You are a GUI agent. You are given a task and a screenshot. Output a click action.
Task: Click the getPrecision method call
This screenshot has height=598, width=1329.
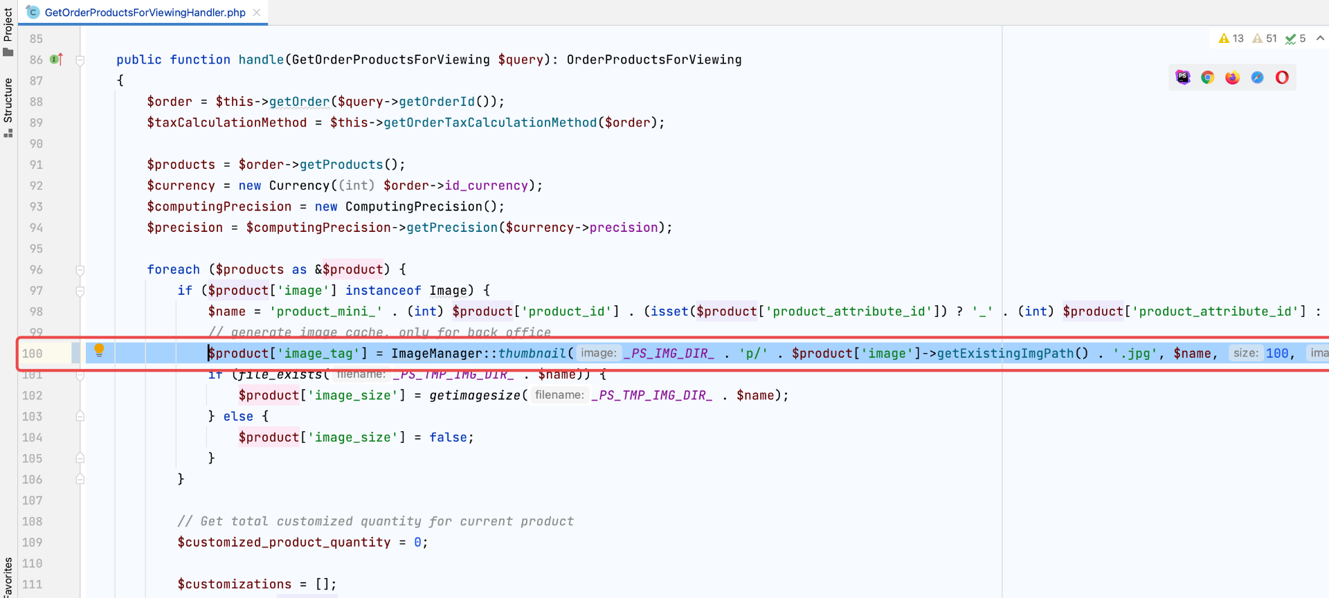tap(452, 228)
